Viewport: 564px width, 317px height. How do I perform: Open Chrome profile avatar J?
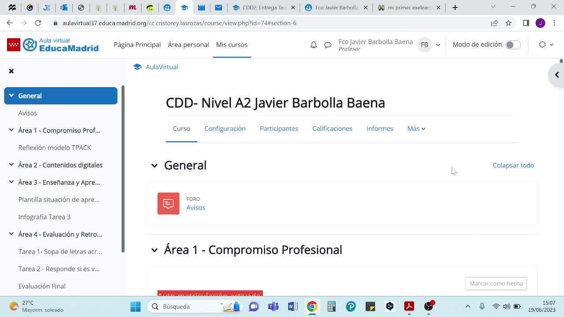[540, 23]
